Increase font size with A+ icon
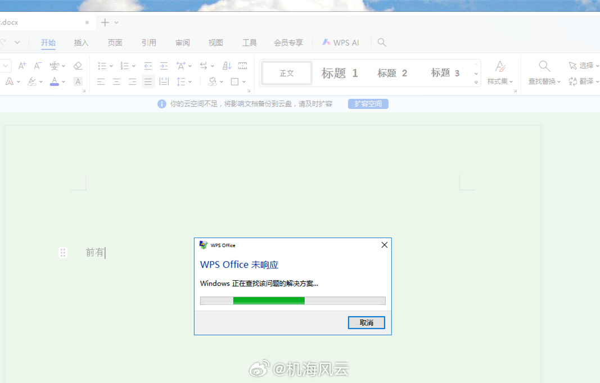Screen dimensions: 600x383 (22, 66)
